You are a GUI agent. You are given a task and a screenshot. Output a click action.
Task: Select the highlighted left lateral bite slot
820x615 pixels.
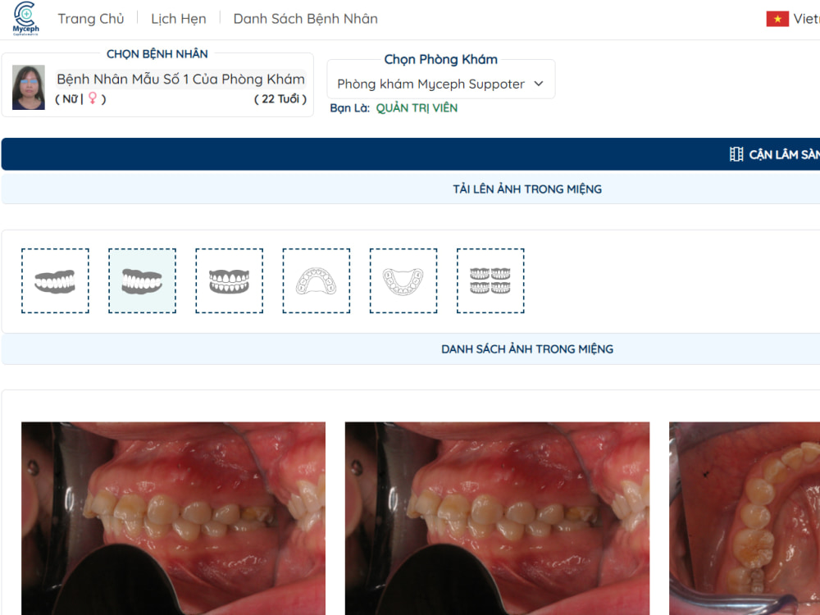tap(142, 280)
